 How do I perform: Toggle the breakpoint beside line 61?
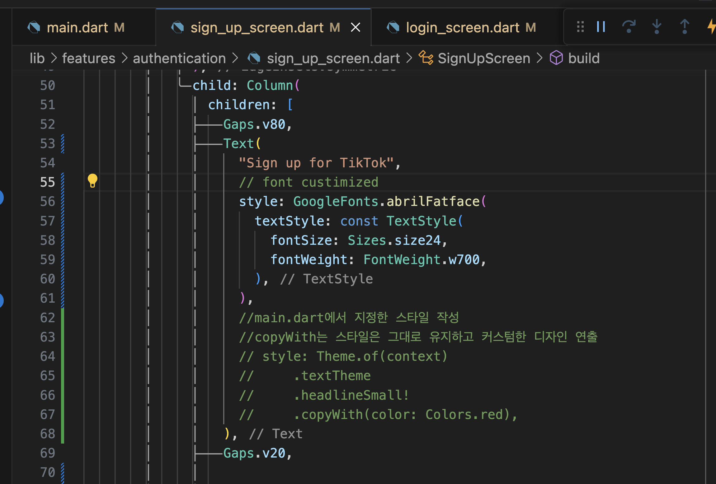[x=1, y=300]
